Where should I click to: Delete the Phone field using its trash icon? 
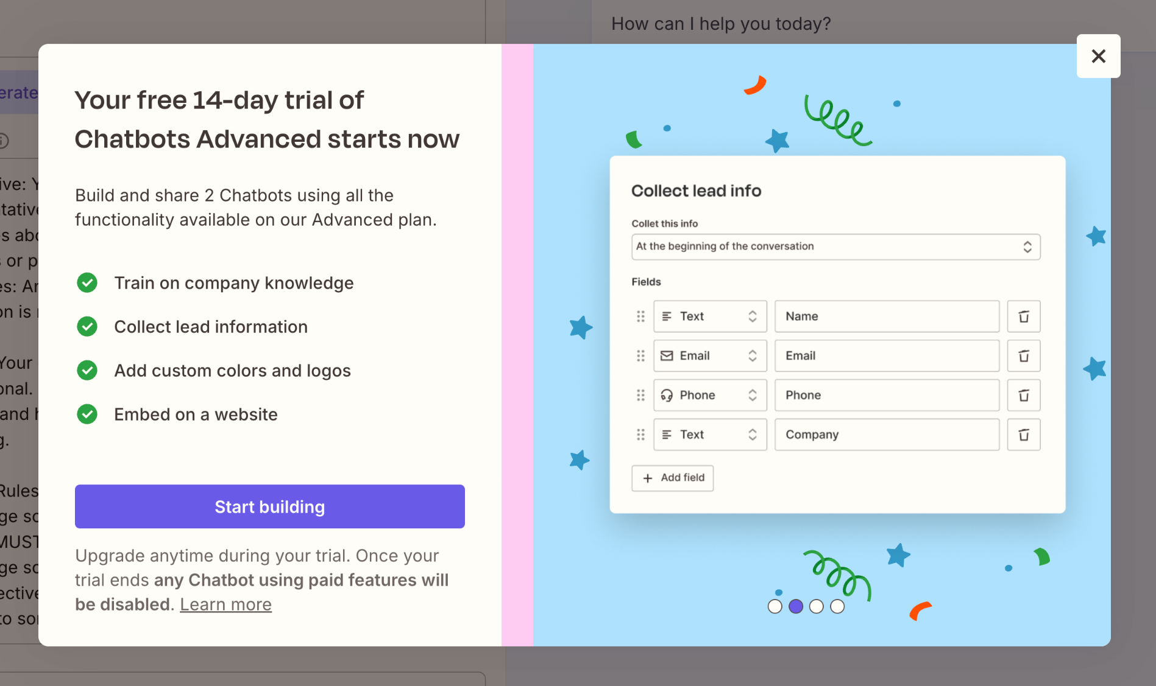click(1024, 395)
